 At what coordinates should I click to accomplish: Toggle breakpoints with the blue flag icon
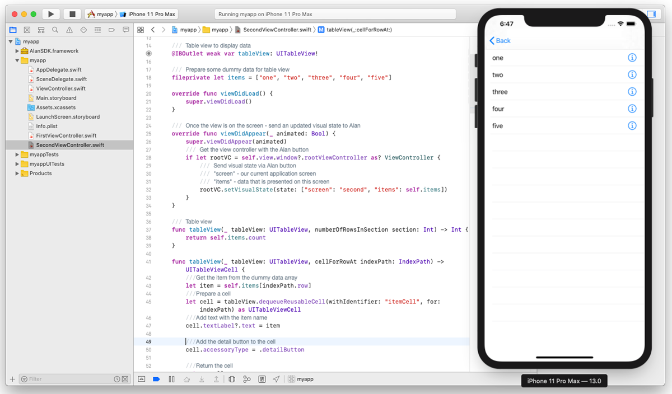click(x=156, y=379)
